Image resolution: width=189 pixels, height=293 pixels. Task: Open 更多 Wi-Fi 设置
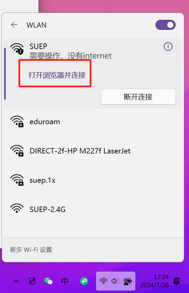[31, 250]
